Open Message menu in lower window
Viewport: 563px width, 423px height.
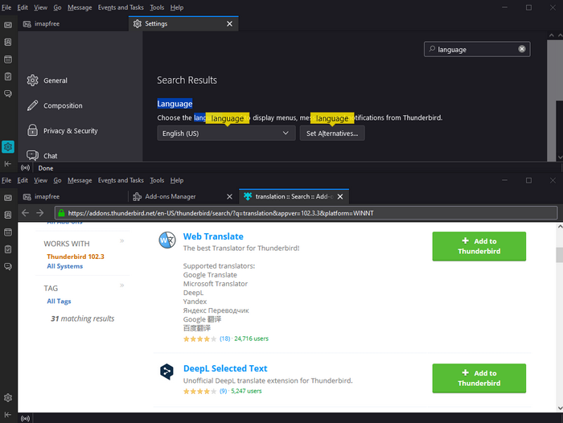point(80,180)
